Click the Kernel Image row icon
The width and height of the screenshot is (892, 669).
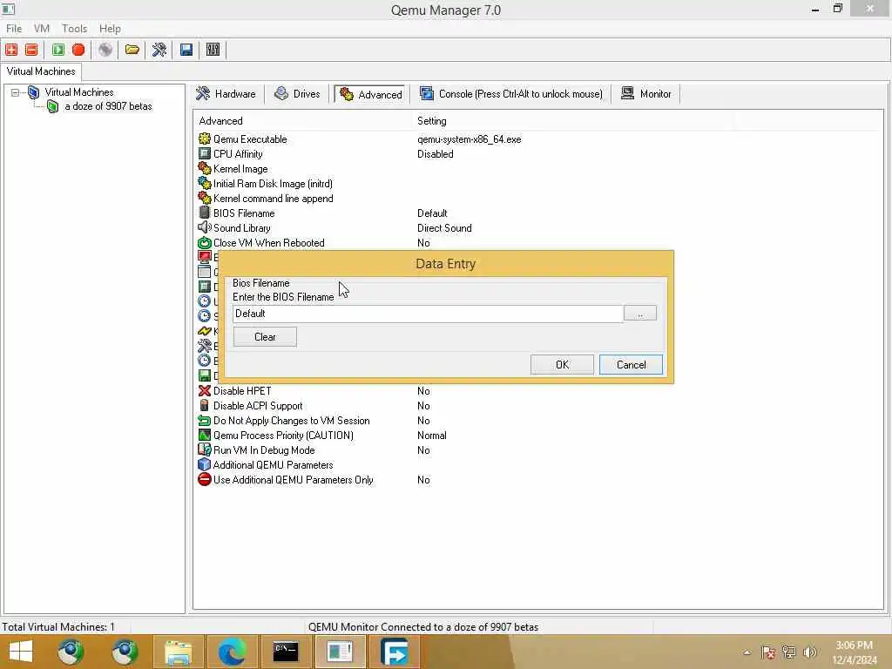point(204,168)
